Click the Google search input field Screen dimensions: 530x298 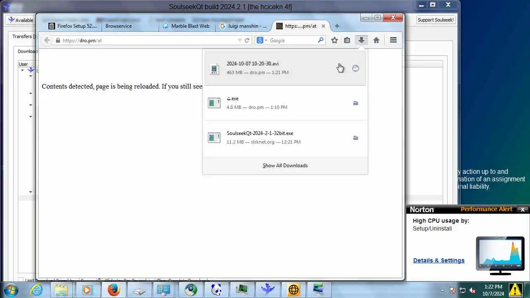293,41
